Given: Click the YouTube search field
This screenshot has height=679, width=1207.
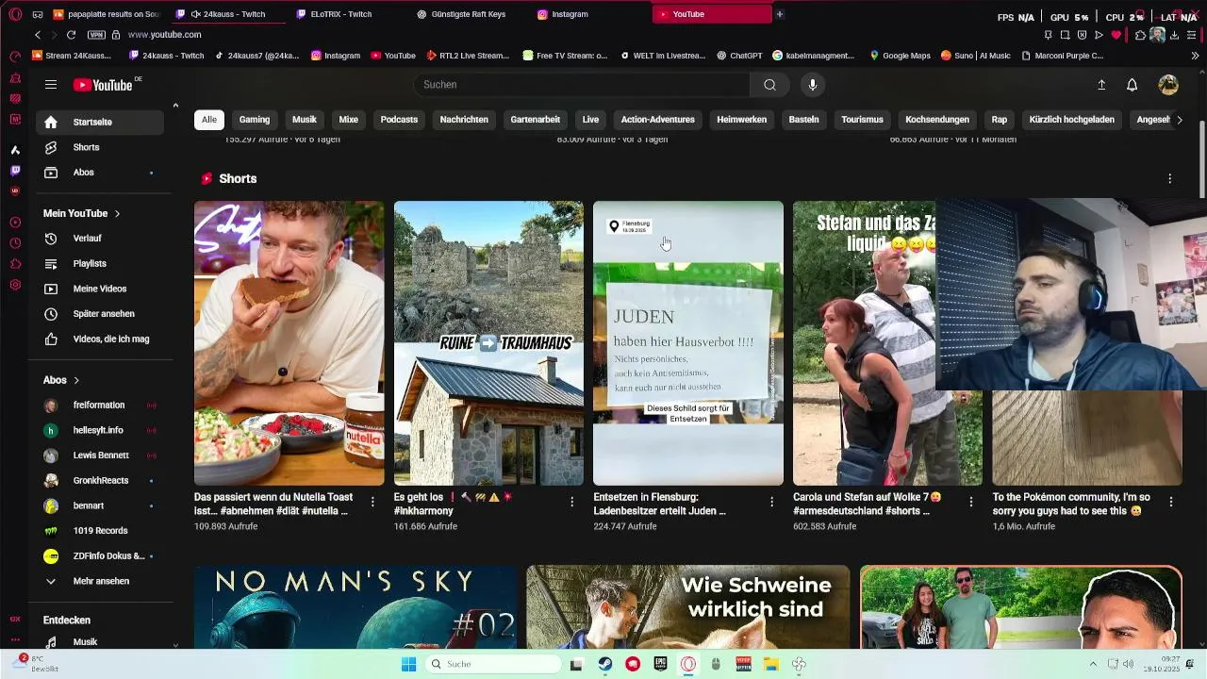Looking at the screenshot, I should tap(582, 85).
